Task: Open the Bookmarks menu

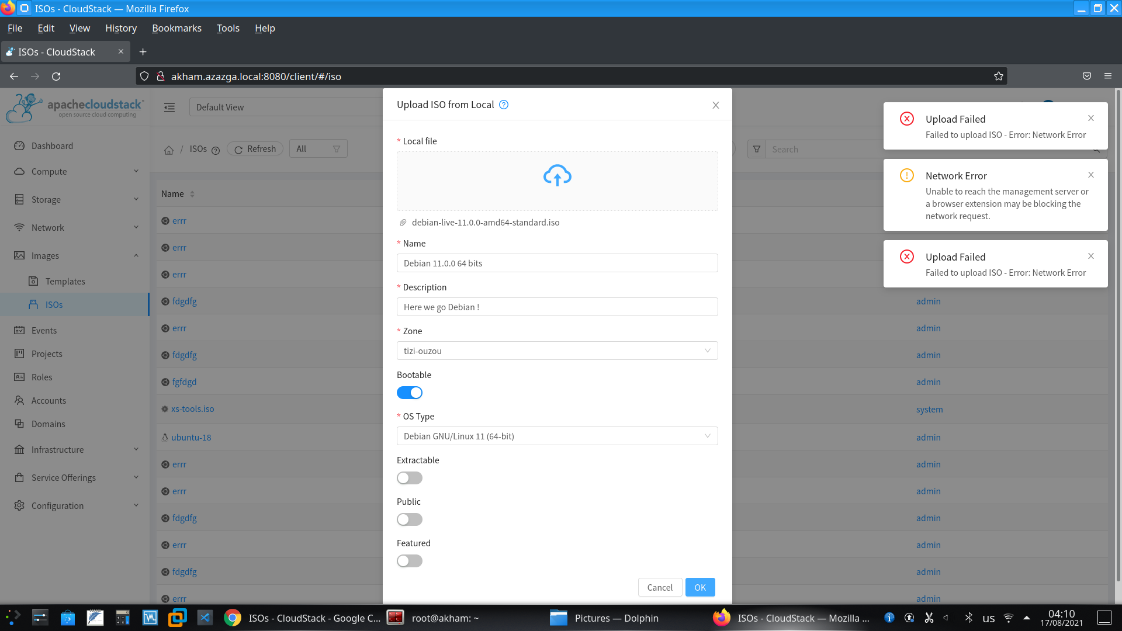Action: (176, 28)
